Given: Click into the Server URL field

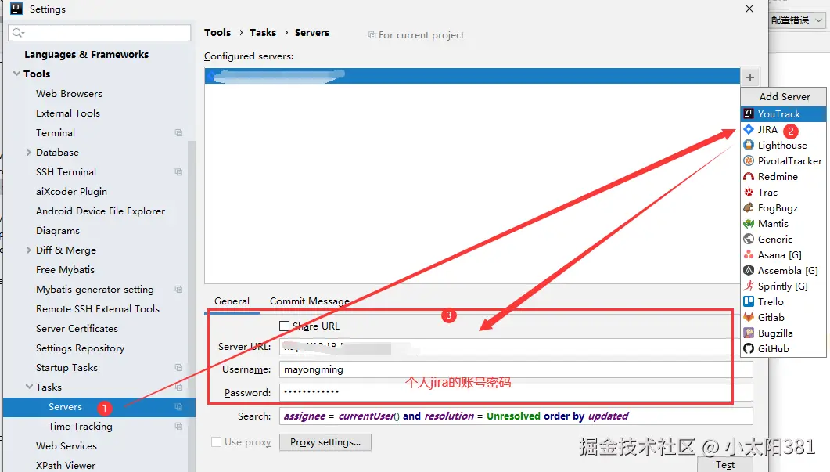Looking at the screenshot, I should pos(516,347).
